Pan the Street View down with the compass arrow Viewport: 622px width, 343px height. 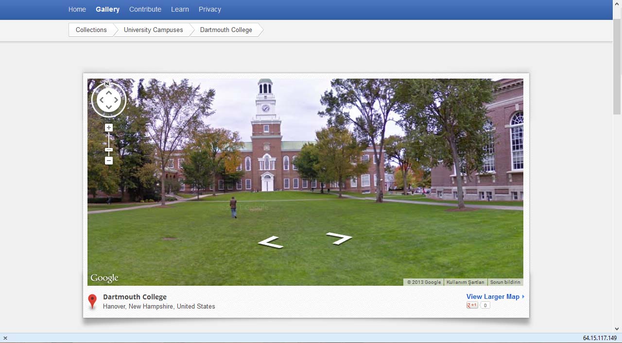pyautogui.click(x=109, y=107)
